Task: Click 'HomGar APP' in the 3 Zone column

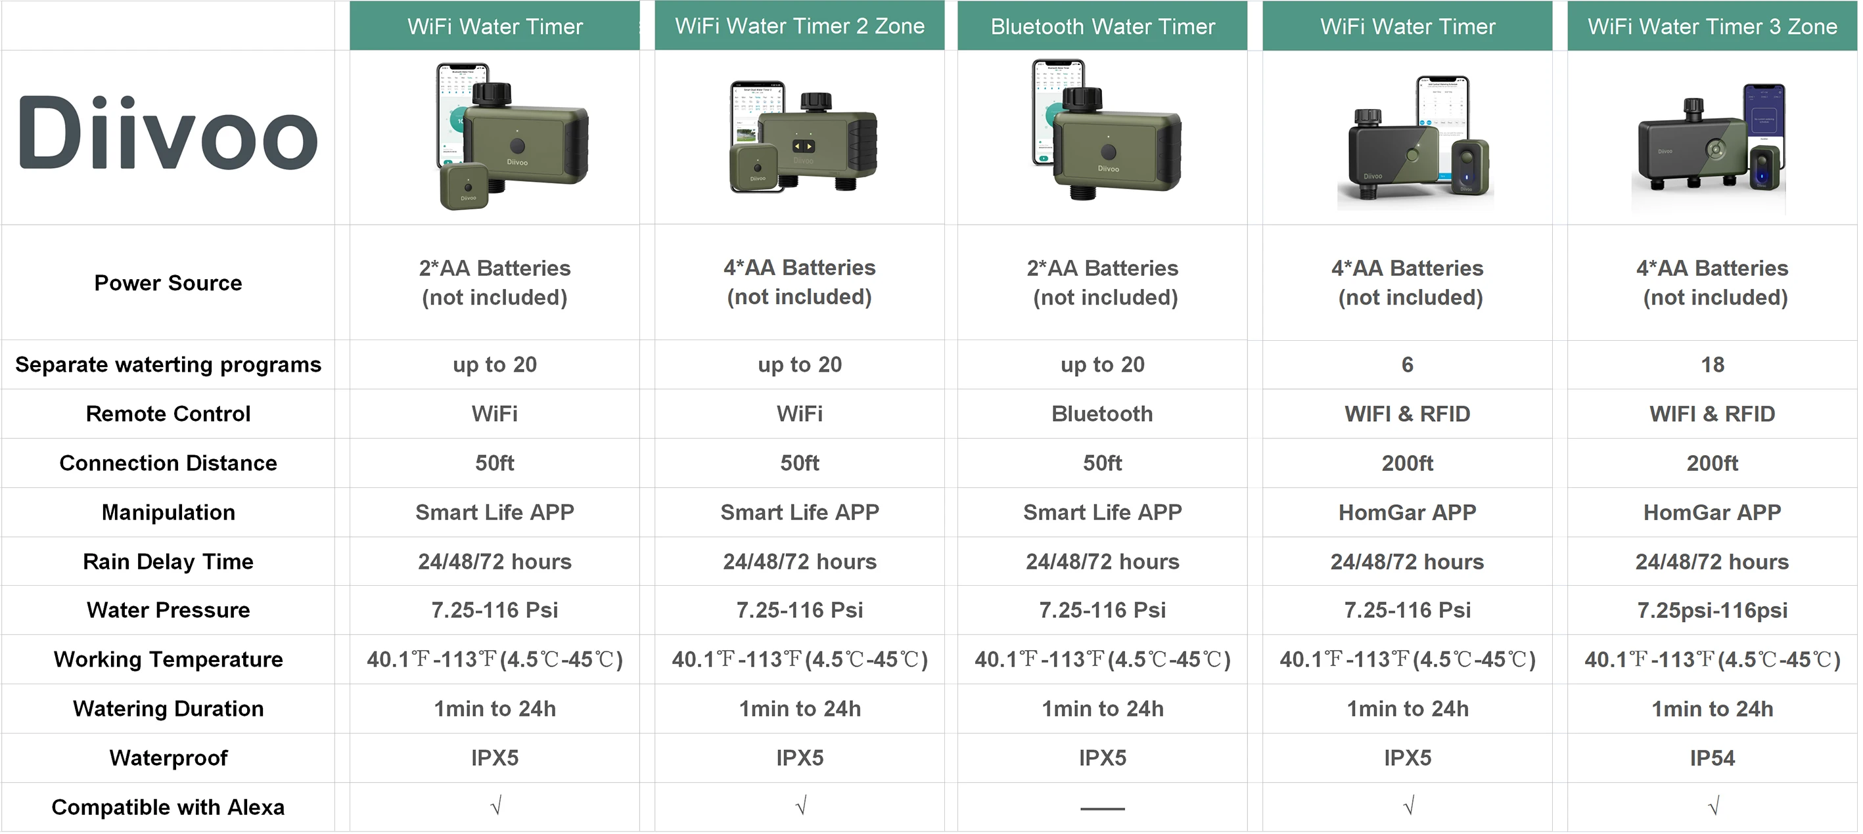Action: pyautogui.click(x=1713, y=512)
